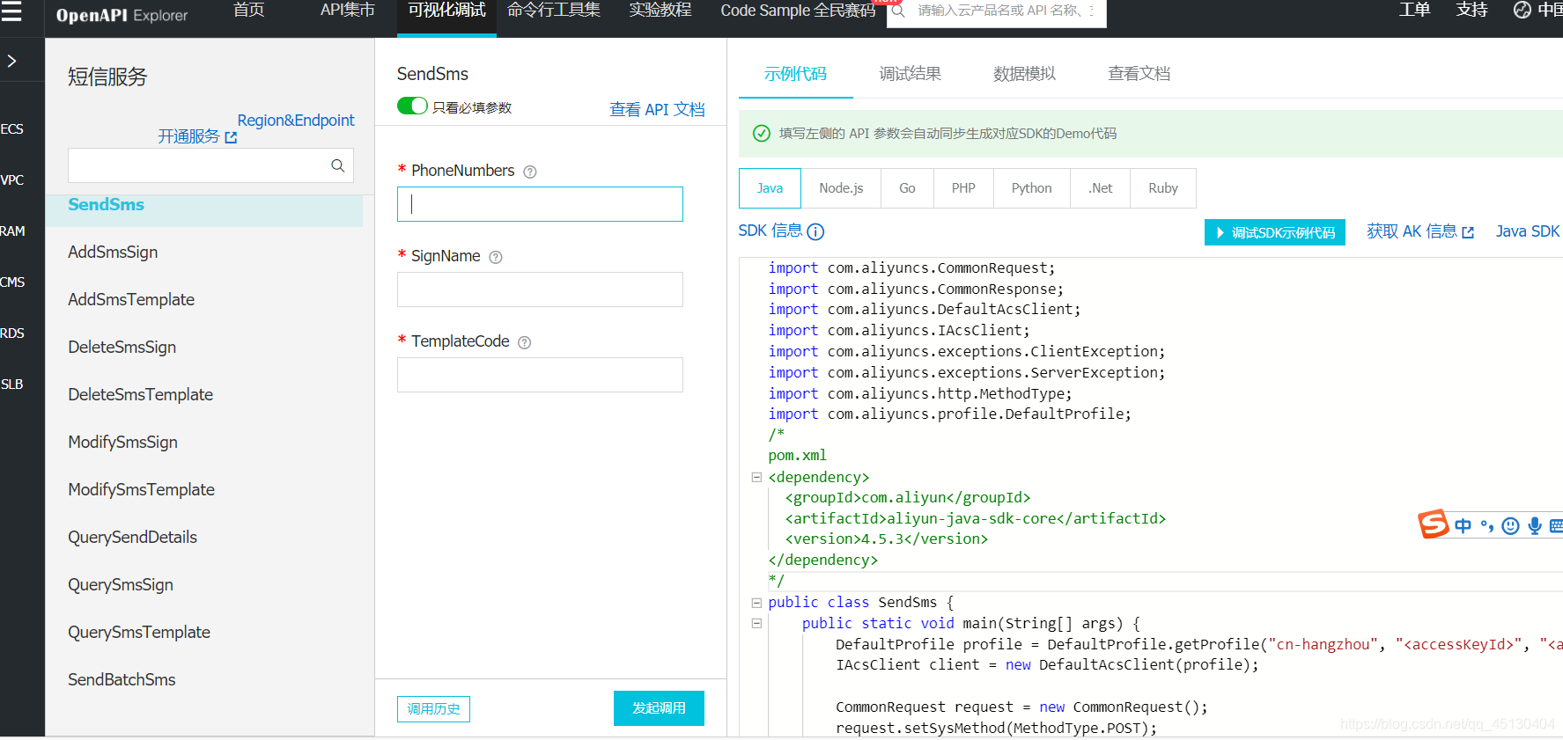The image size is (1563, 740).
Task: Click external link icon beside 开通服务
Action: pyautogui.click(x=231, y=137)
